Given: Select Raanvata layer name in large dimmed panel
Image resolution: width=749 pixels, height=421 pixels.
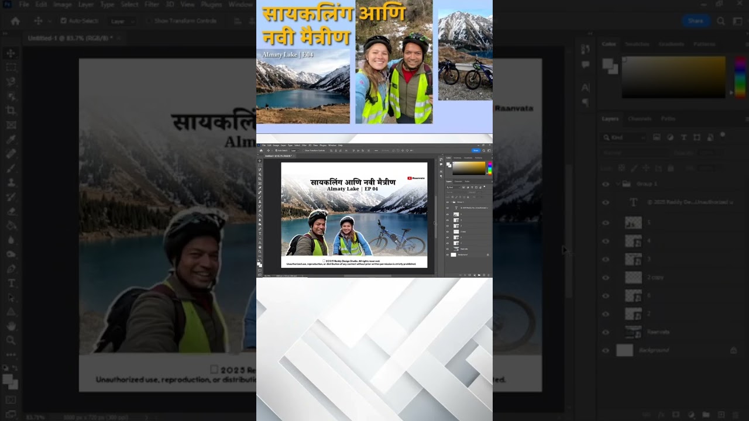Looking at the screenshot, I should coord(658,332).
